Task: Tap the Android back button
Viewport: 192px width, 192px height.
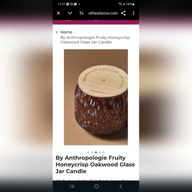Action: (x=120, y=186)
